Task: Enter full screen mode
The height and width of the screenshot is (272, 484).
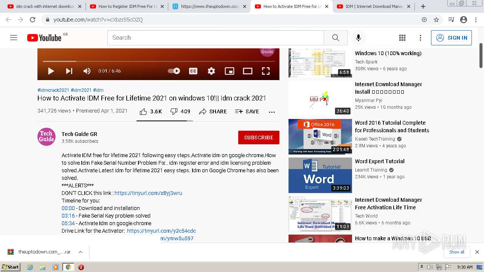Action: [x=266, y=71]
